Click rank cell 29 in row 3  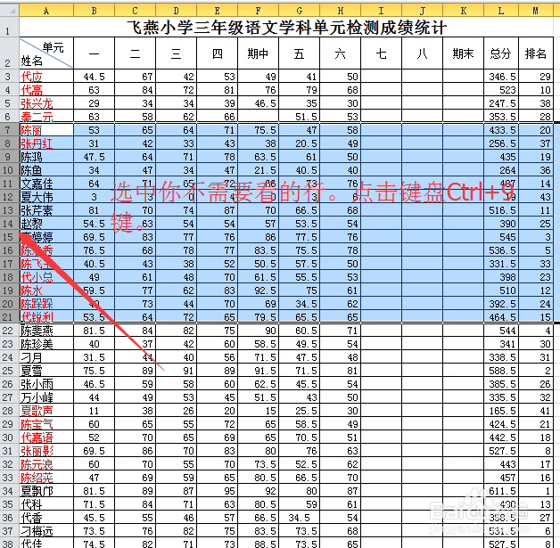535,76
